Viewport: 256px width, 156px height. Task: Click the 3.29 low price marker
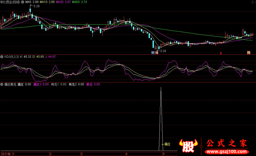(x=163, y=51)
